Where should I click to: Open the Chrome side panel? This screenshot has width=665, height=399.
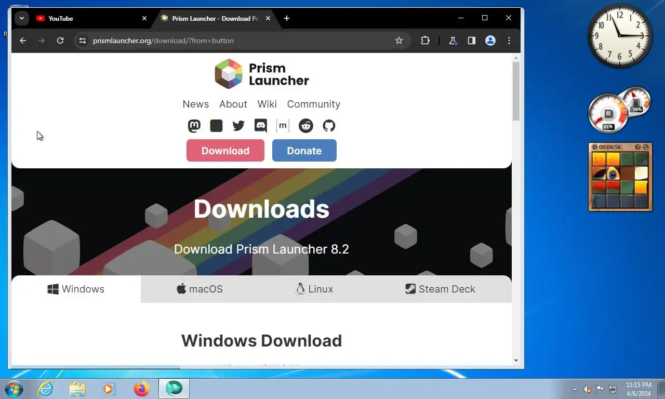coord(471,41)
